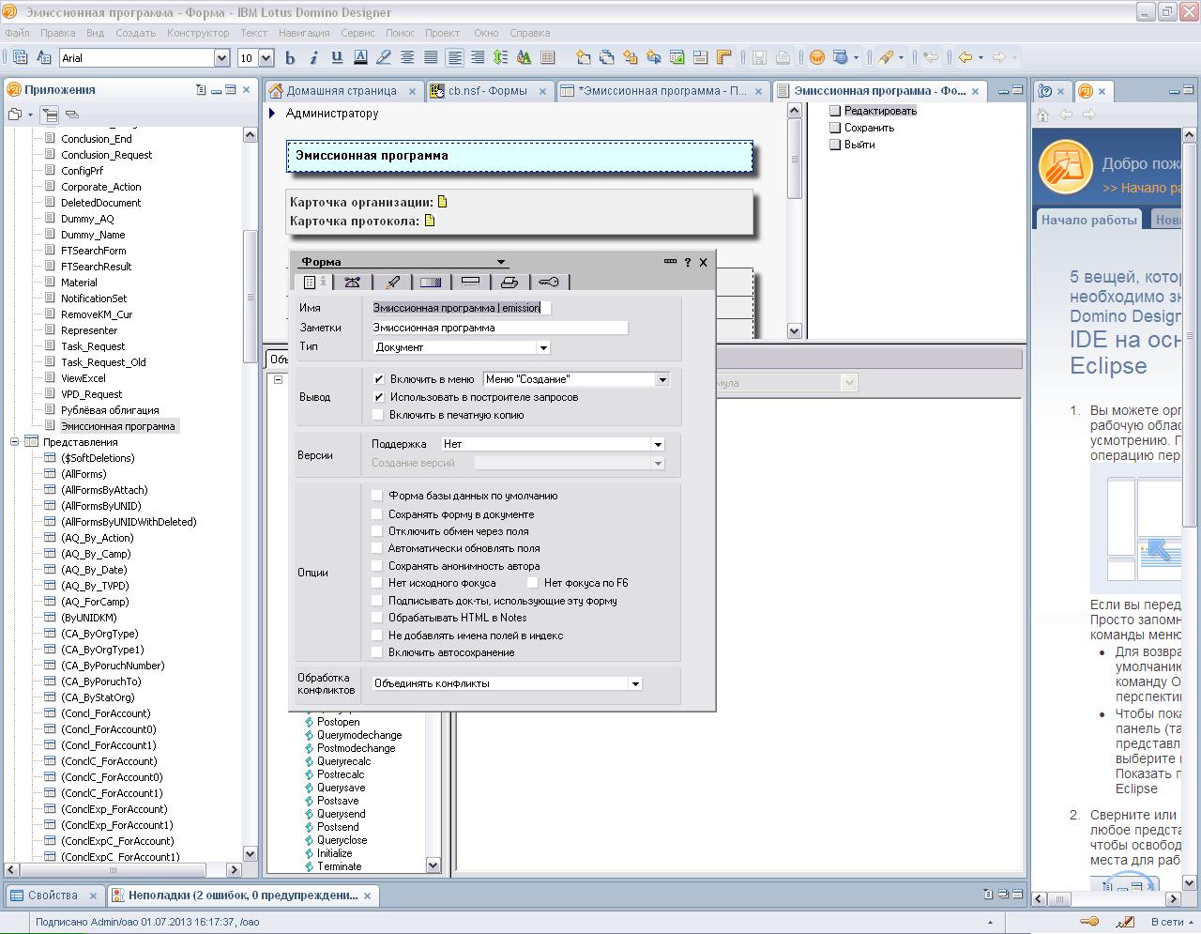Check 'Включить автосохранение' option

[x=377, y=652]
